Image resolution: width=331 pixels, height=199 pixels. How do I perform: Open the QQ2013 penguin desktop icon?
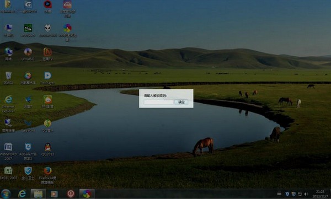(47, 149)
